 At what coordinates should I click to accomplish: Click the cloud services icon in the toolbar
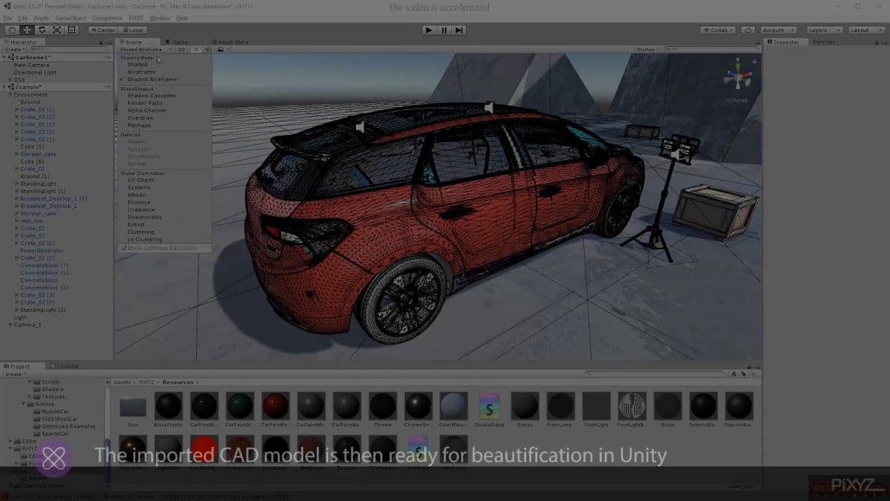[x=749, y=30]
